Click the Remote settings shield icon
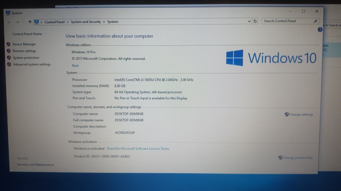The height and width of the screenshot is (191, 341). (x=9, y=51)
